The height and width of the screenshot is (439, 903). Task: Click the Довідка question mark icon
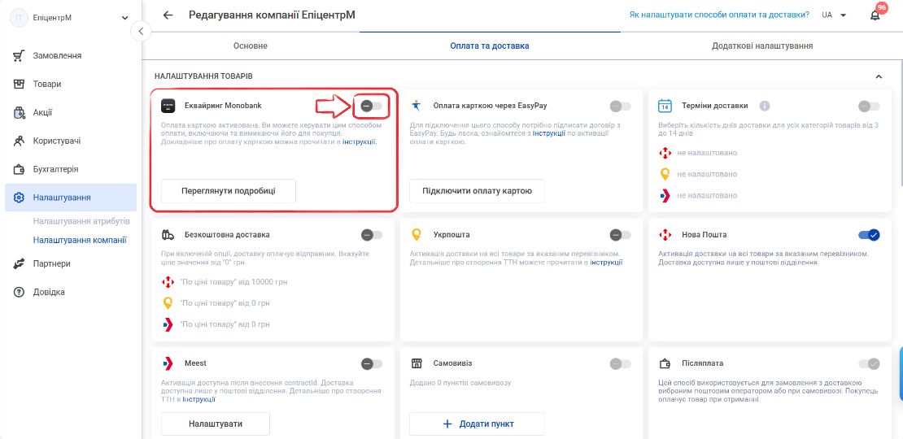coord(19,292)
